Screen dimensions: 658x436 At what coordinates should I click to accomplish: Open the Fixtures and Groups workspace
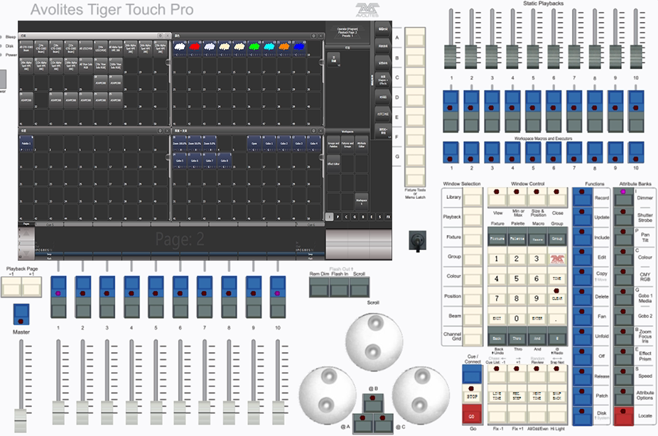[x=347, y=145]
